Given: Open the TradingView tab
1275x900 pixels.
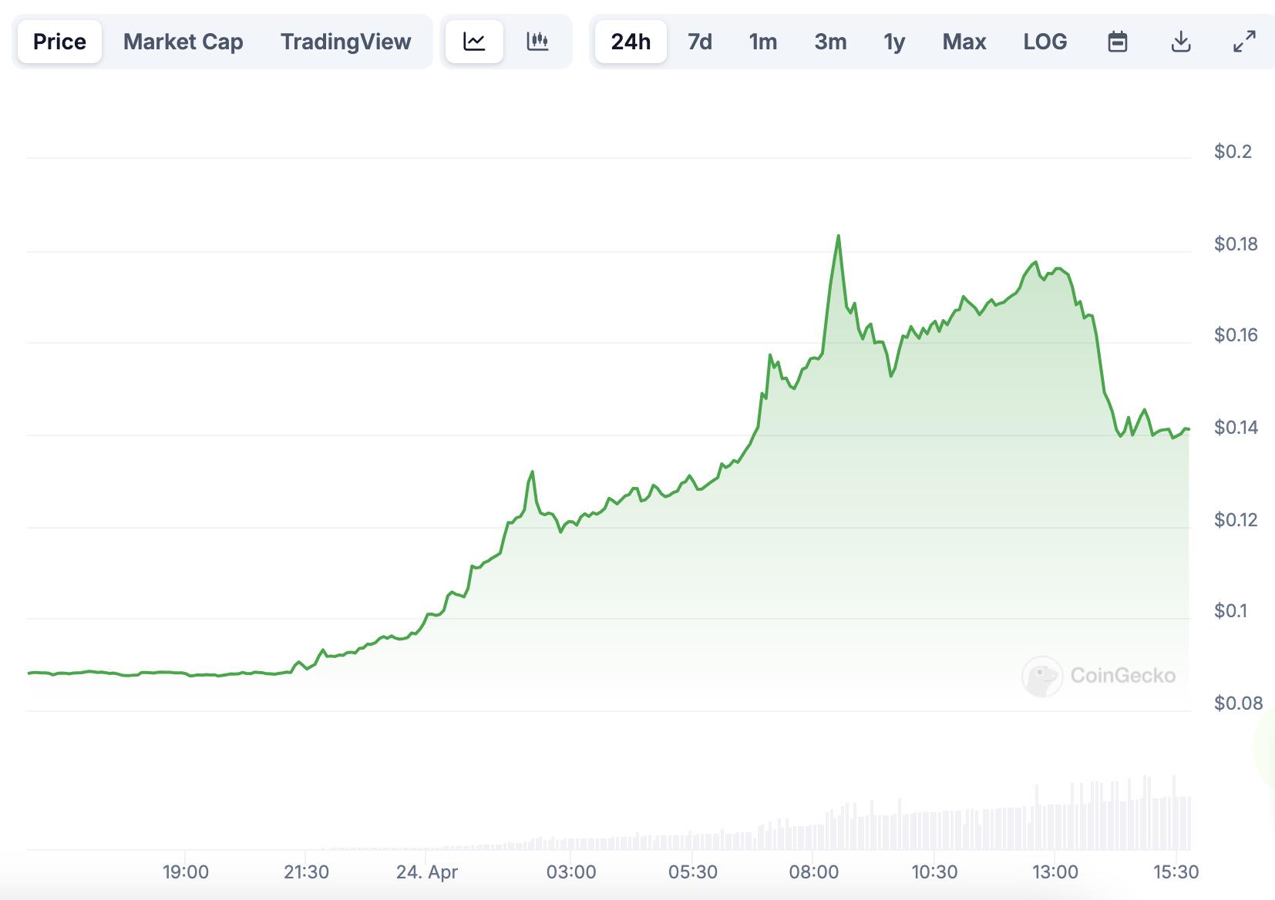Looking at the screenshot, I should coord(345,42).
